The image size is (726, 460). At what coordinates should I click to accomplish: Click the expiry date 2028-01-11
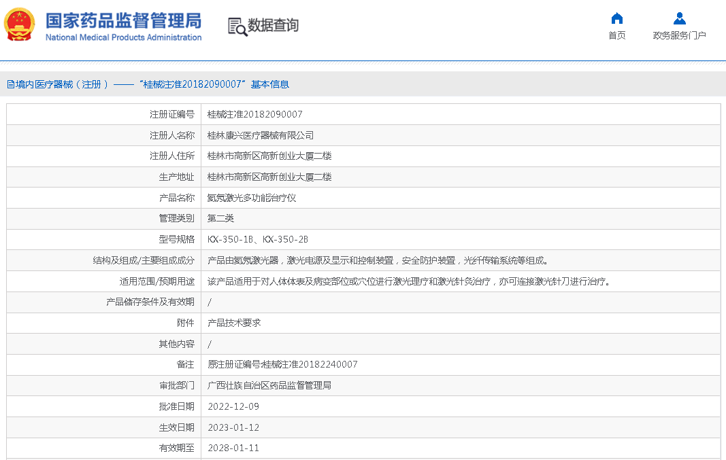pyautogui.click(x=233, y=448)
